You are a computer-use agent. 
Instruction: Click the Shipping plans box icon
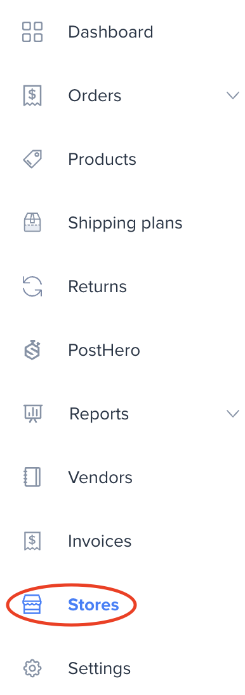32,223
